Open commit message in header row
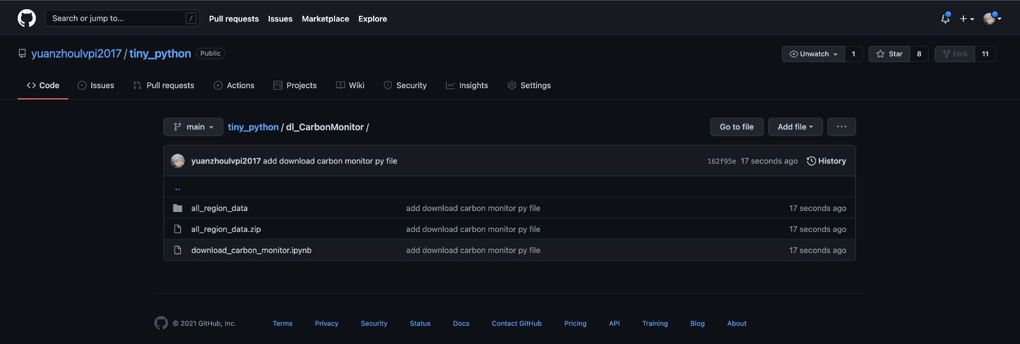The image size is (1020, 344). tap(330, 161)
